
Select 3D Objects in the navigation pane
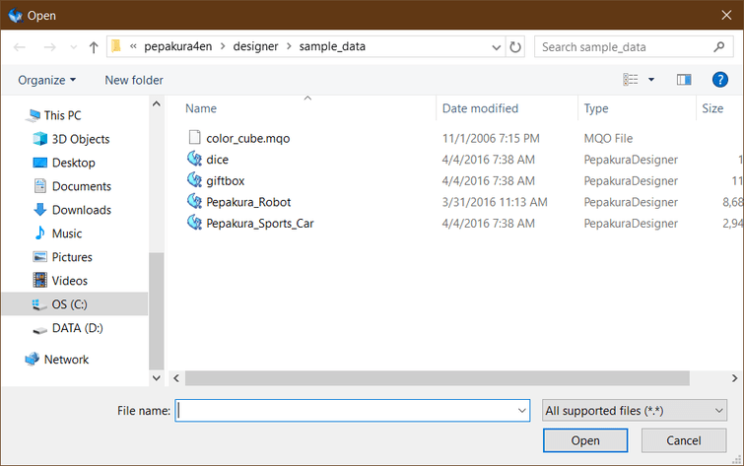[80, 139]
